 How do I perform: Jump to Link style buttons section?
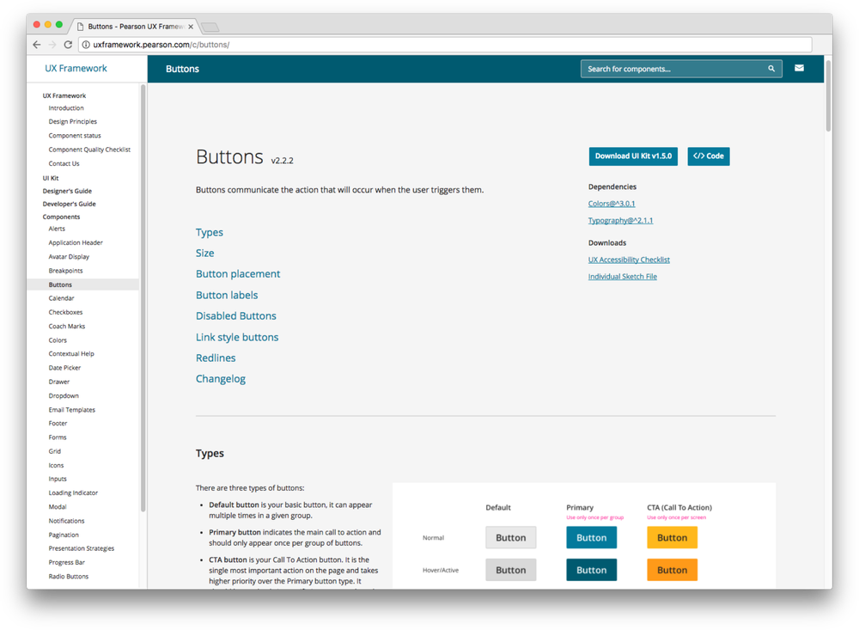click(x=237, y=337)
